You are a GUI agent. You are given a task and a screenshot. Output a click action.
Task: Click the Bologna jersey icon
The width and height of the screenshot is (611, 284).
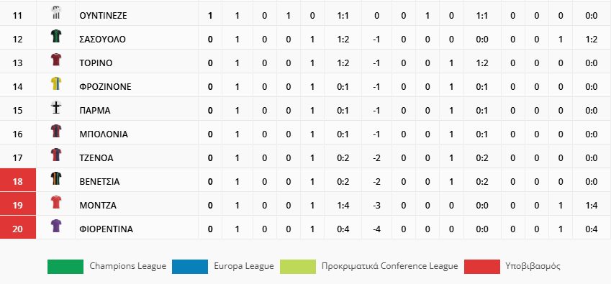point(56,131)
